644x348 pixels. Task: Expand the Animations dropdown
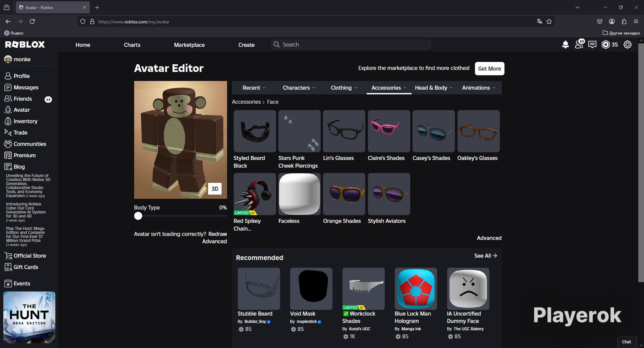coord(479,88)
